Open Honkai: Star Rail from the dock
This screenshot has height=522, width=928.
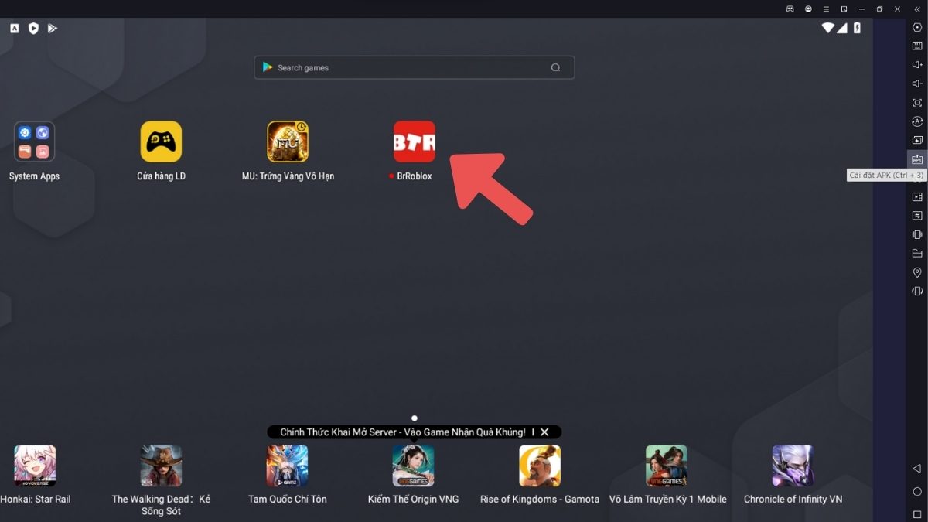pyautogui.click(x=34, y=465)
